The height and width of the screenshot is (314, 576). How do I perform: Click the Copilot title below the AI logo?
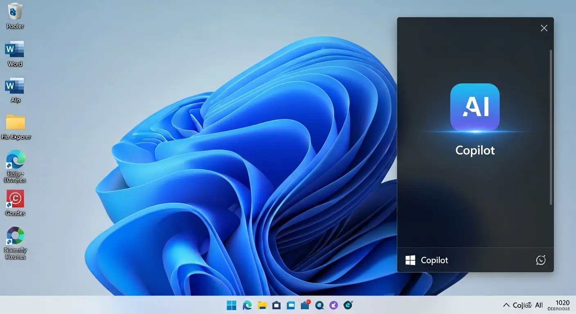point(475,150)
